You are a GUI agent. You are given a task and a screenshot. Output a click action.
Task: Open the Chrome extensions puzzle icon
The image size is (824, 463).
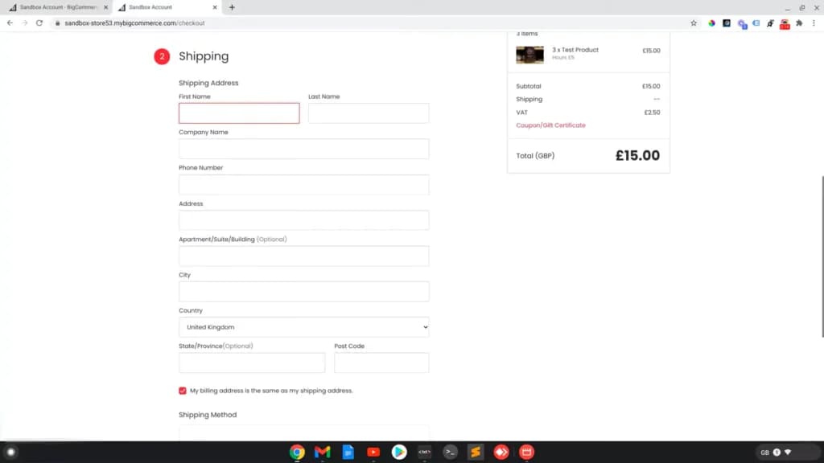pyautogui.click(x=799, y=23)
